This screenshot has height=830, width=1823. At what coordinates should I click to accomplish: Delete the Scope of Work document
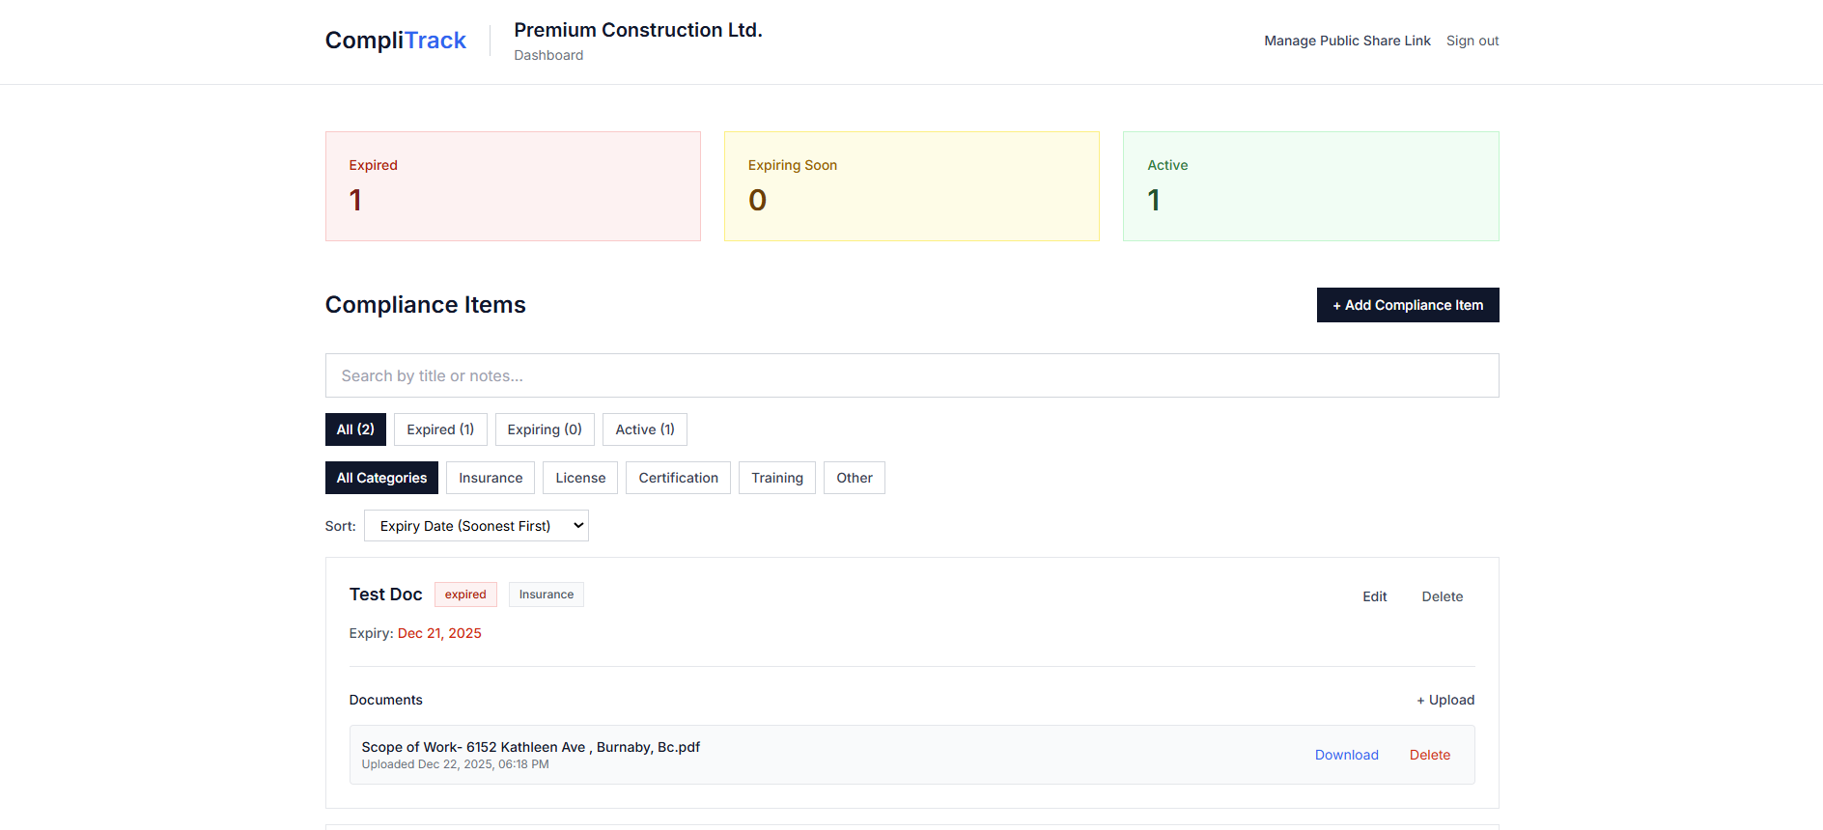pyautogui.click(x=1429, y=755)
